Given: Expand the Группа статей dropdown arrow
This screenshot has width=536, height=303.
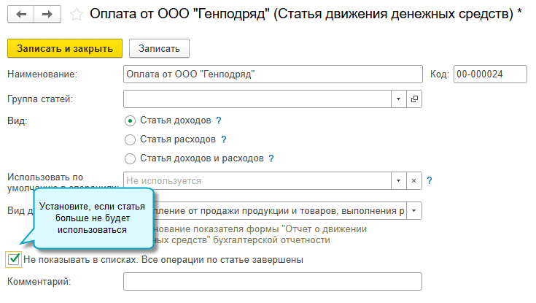Looking at the screenshot, I should pyautogui.click(x=399, y=99).
